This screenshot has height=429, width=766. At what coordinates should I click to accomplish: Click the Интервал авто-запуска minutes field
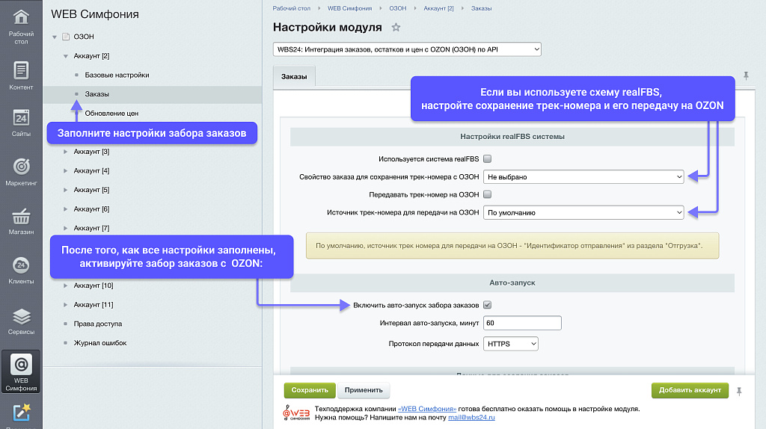point(521,323)
